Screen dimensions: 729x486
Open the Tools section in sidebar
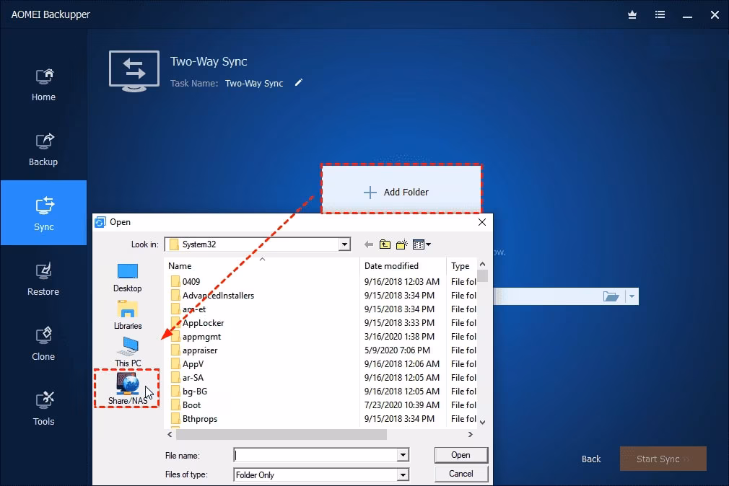43,409
